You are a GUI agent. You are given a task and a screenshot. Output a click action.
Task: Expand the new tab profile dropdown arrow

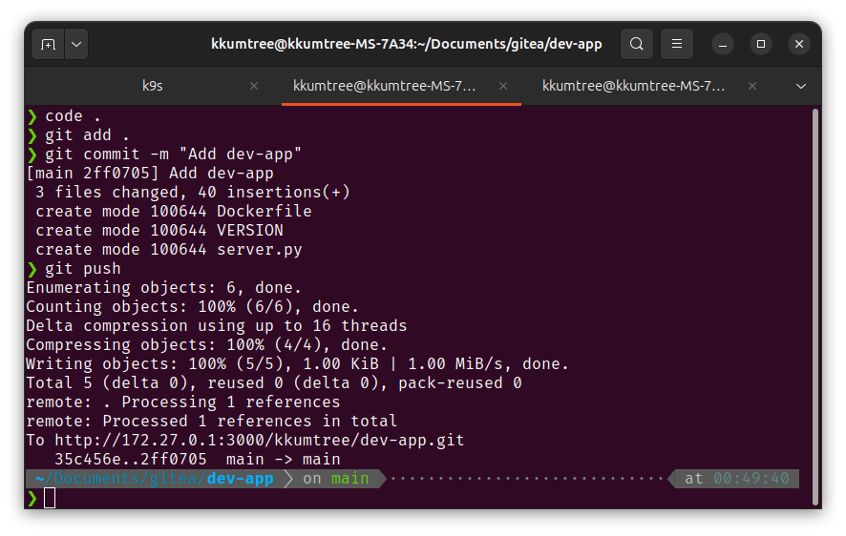coord(76,44)
